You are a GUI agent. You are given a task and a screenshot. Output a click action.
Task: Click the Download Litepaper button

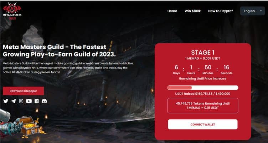[23, 91]
